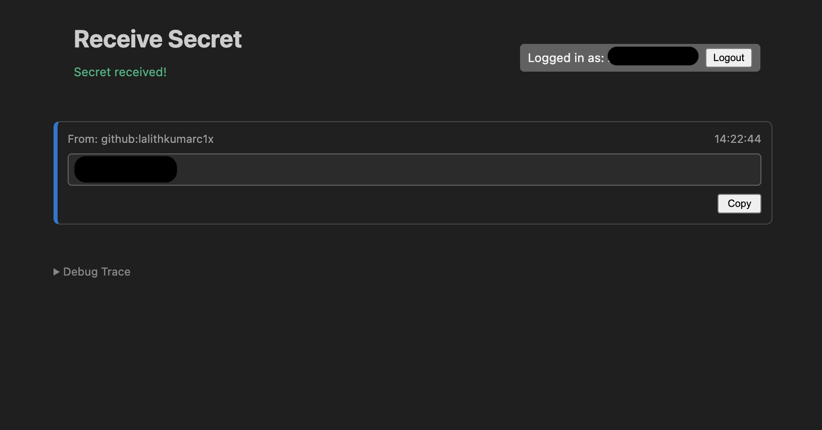822x430 pixels.
Task: Click the timestamp 14:22:44
Action: [x=738, y=139]
